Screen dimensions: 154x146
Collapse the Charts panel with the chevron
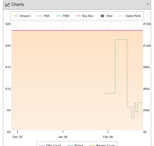(x=148, y=4)
